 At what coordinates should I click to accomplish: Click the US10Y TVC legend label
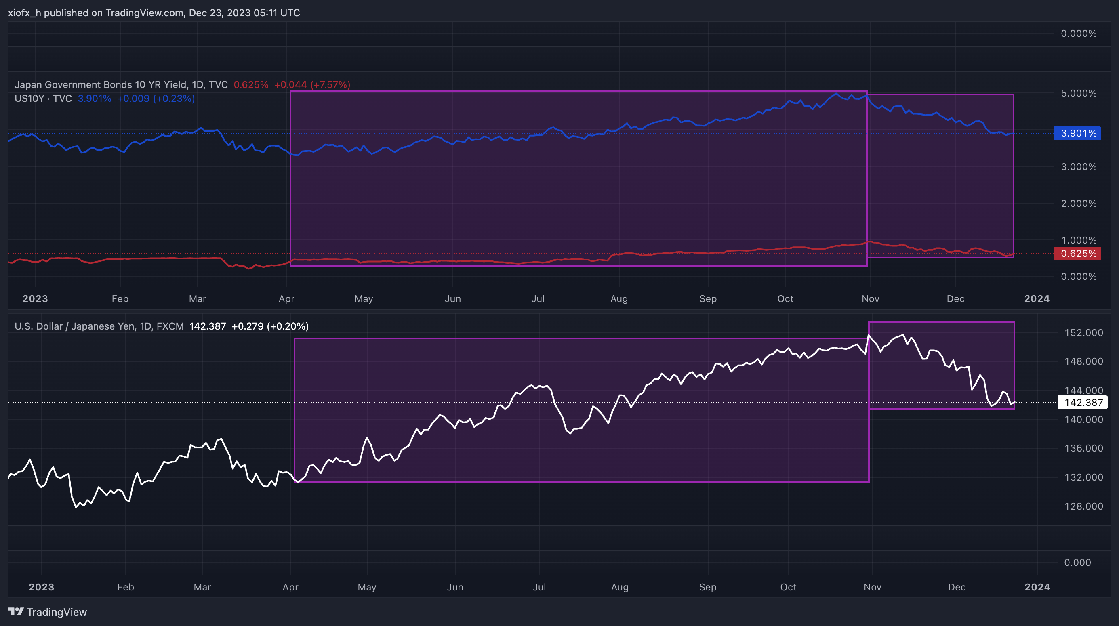click(43, 99)
